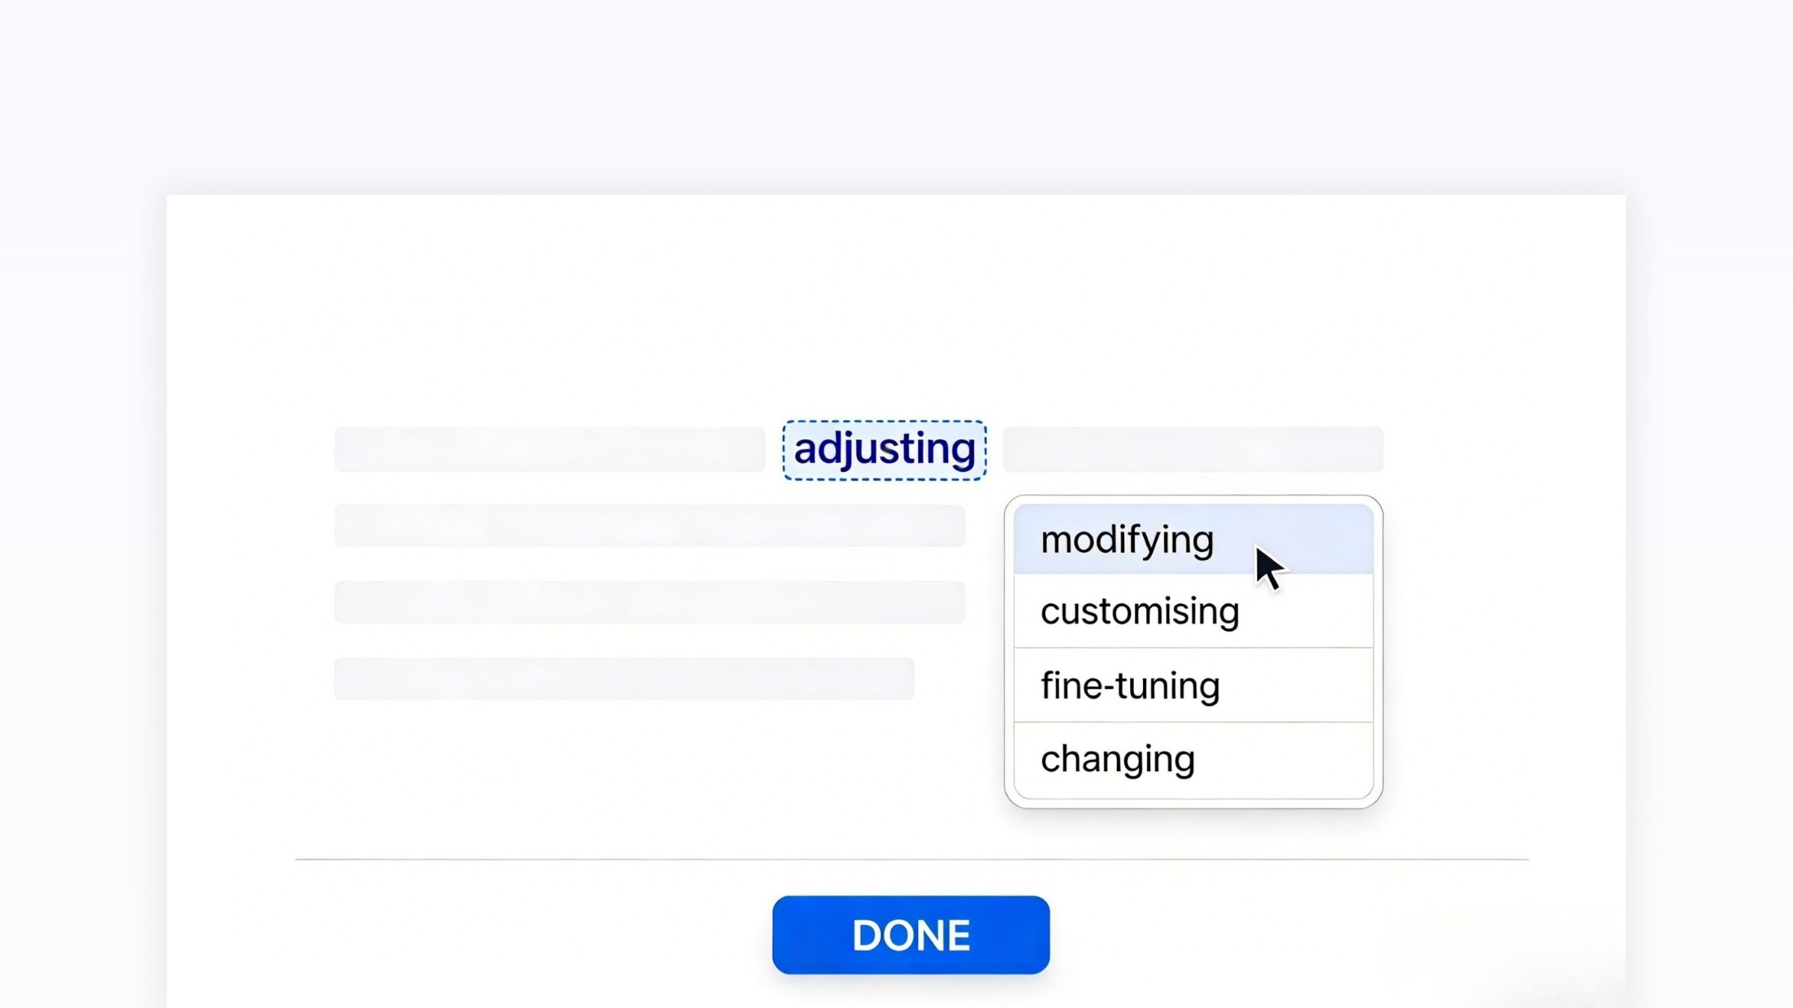
Task: Click the placeholder text bar following "adjusting"
Action: (1192, 449)
